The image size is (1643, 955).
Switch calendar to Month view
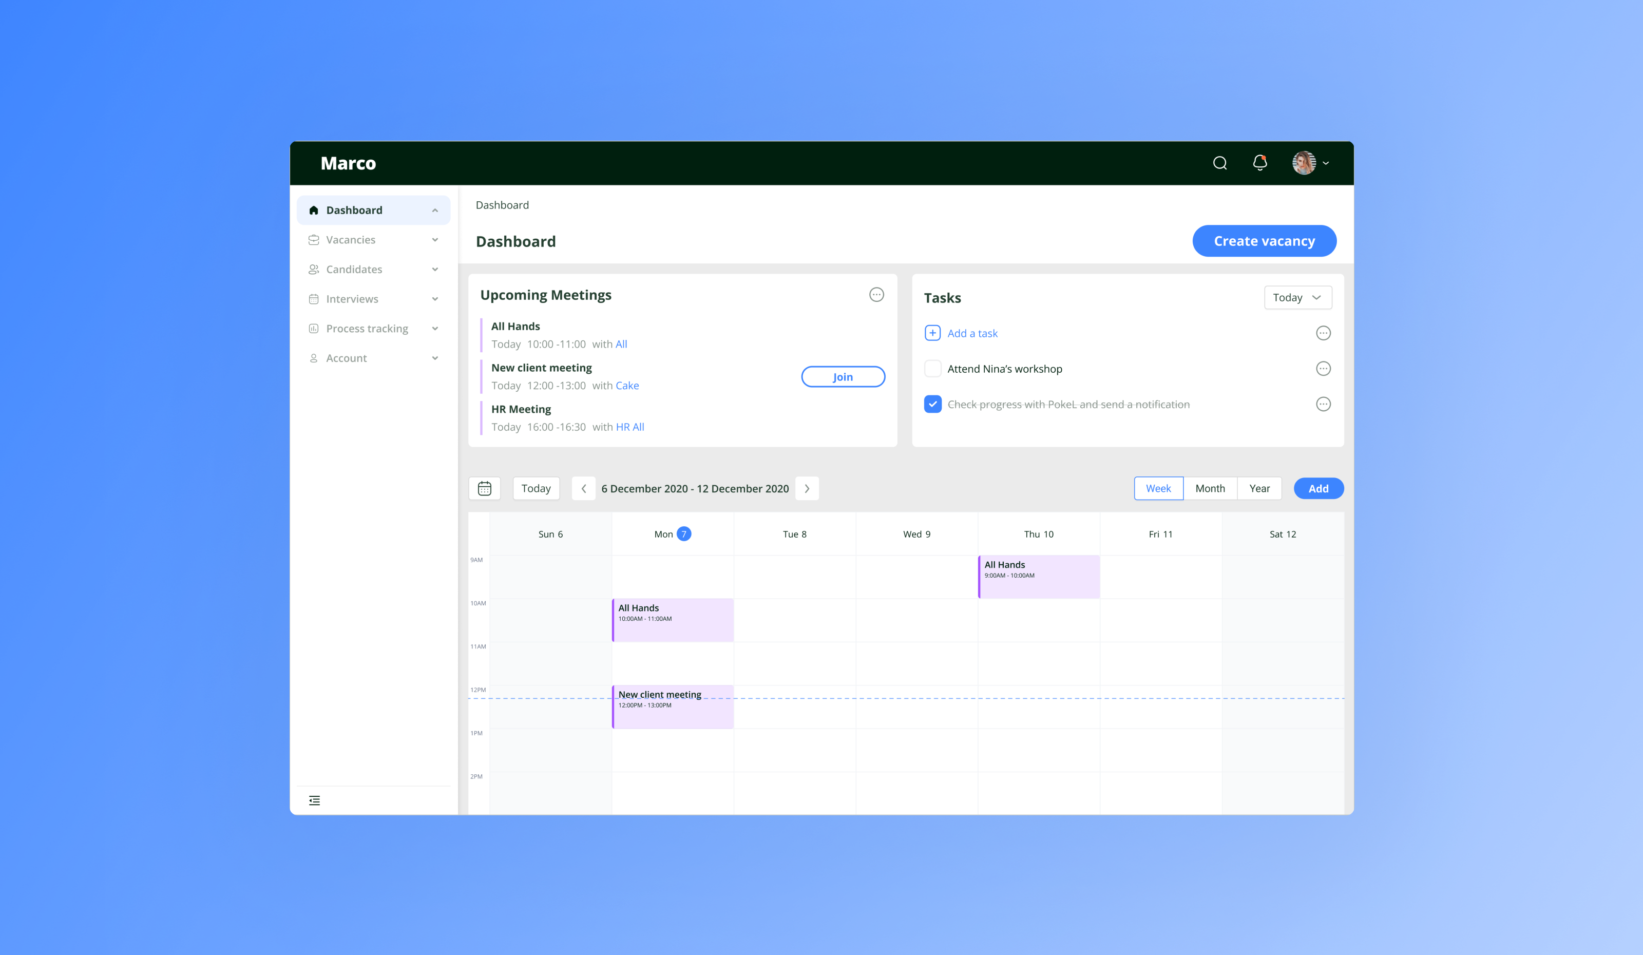pyautogui.click(x=1210, y=488)
